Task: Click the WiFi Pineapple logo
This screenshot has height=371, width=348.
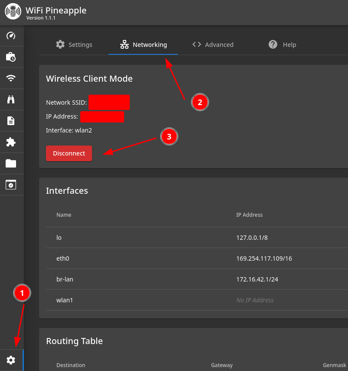Action: click(x=13, y=12)
